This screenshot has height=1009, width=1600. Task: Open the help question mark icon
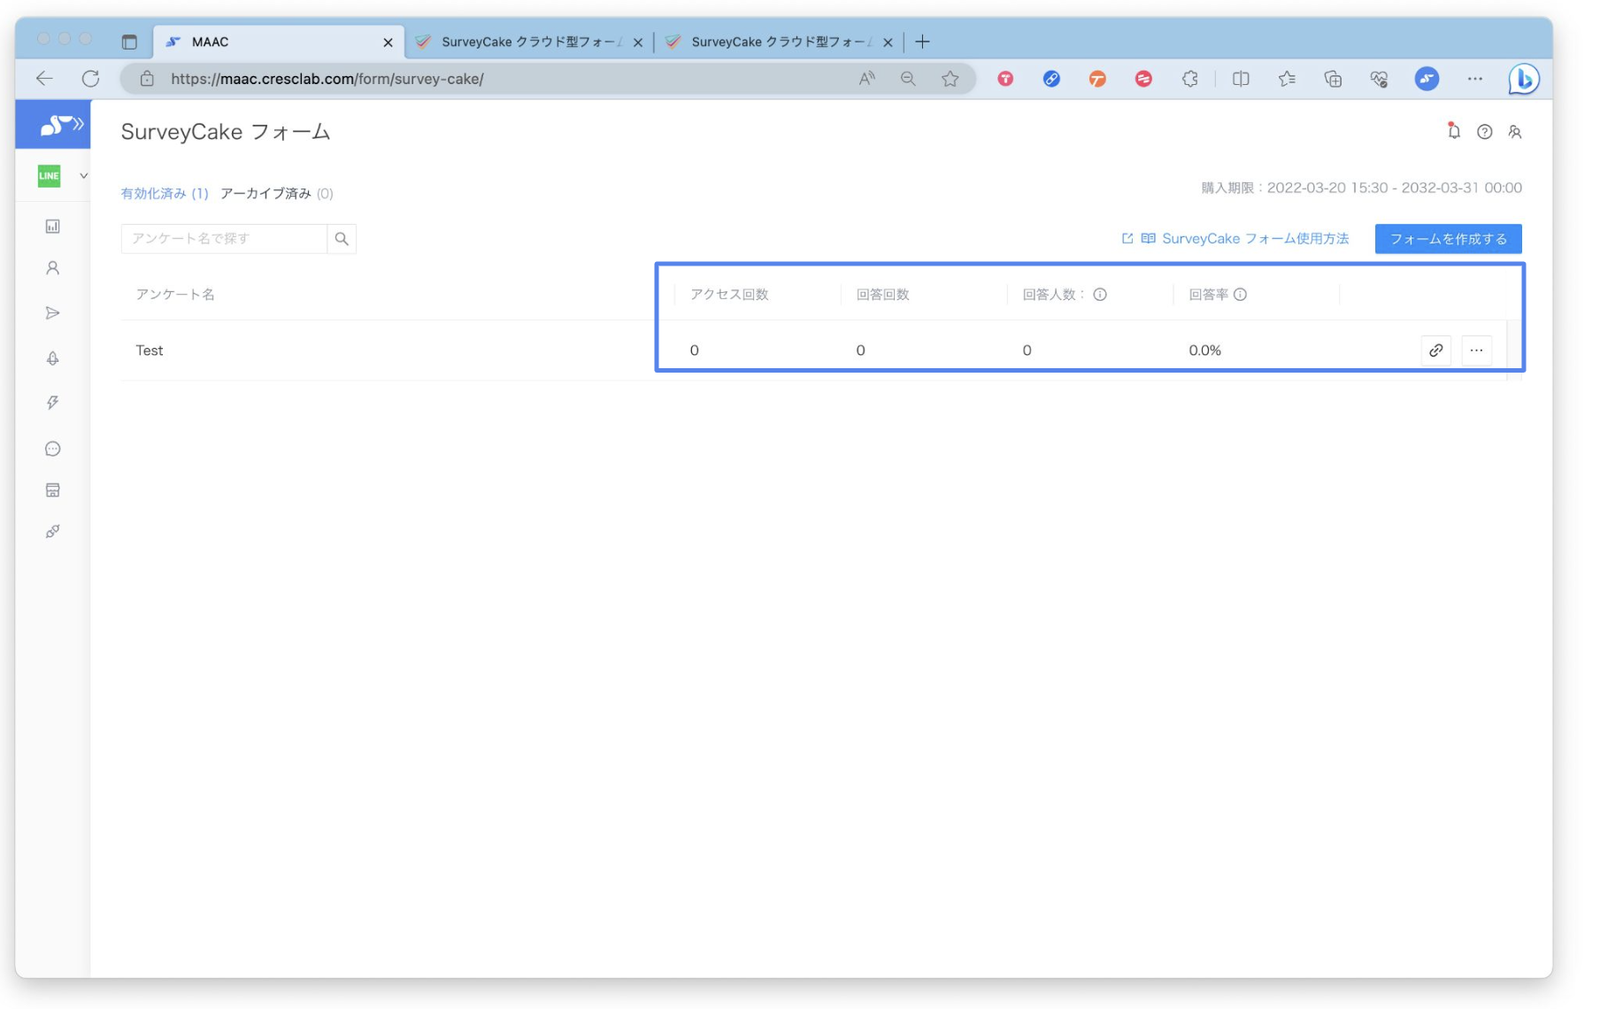(1484, 132)
